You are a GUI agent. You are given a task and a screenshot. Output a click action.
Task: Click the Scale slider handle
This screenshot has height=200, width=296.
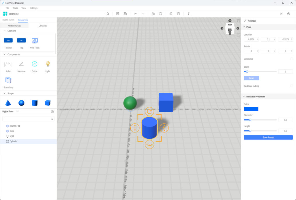point(247,71)
